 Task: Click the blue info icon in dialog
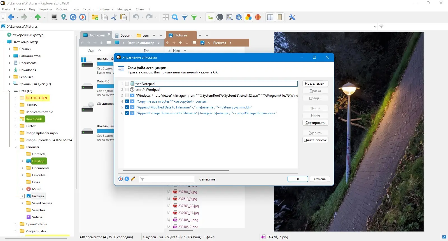(x=127, y=179)
